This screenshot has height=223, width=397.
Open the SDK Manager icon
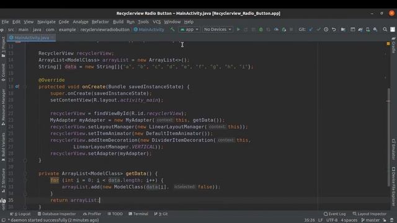point(375,30)
